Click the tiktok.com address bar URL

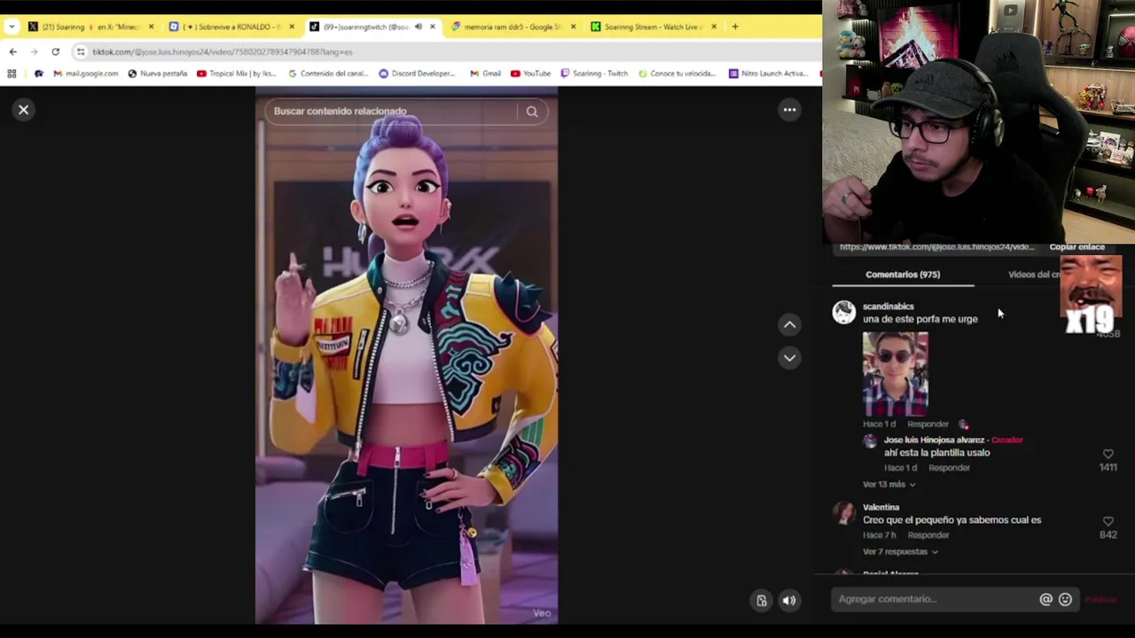point(223,52)
